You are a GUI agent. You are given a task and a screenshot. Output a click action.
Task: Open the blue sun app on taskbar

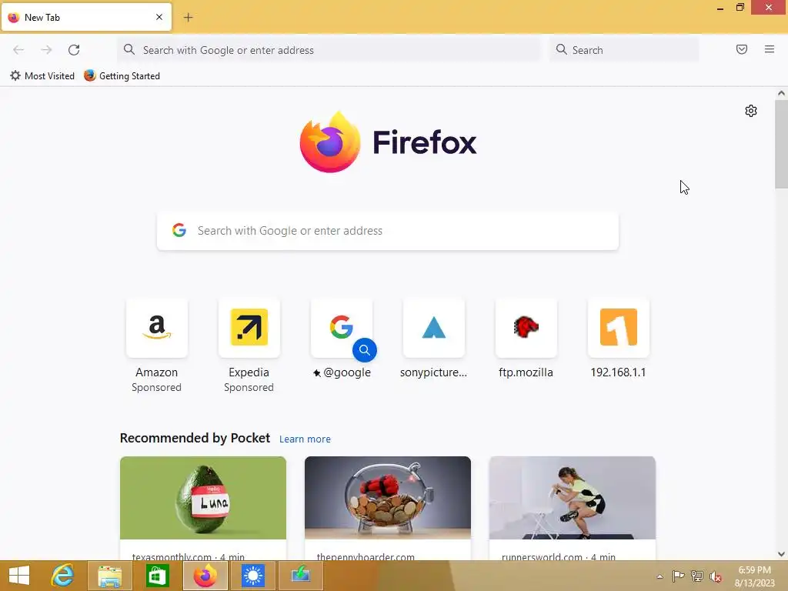click(252, 576)
